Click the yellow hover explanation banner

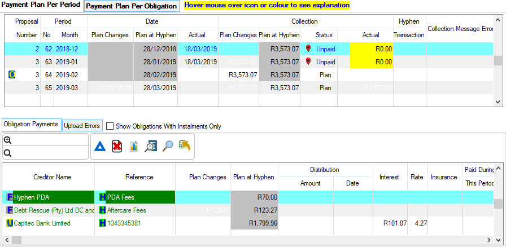click(x=267, y=6)
